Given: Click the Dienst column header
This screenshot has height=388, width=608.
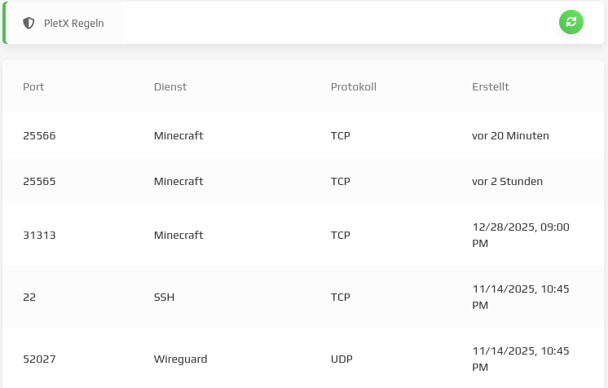Looking at the screenshot, I should 170,86.
